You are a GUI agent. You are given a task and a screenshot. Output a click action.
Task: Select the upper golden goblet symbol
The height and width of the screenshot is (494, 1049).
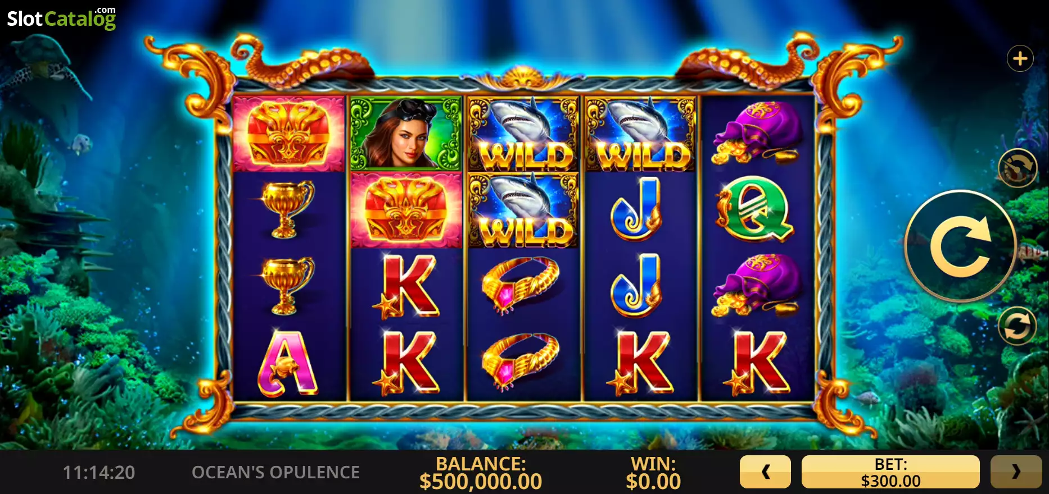287,209
